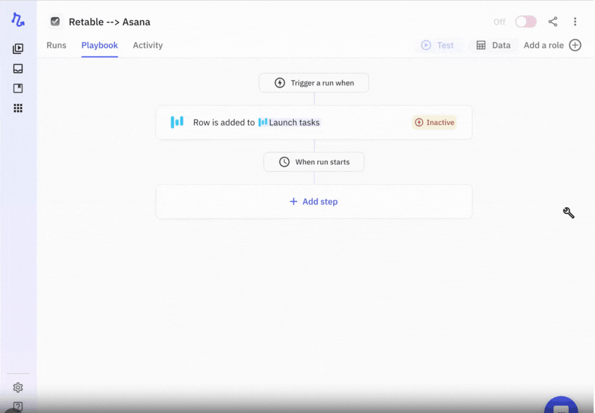The height and width of the screenshot is (413, 595).
Task: Open the Data button
Action: click(493, 45)
